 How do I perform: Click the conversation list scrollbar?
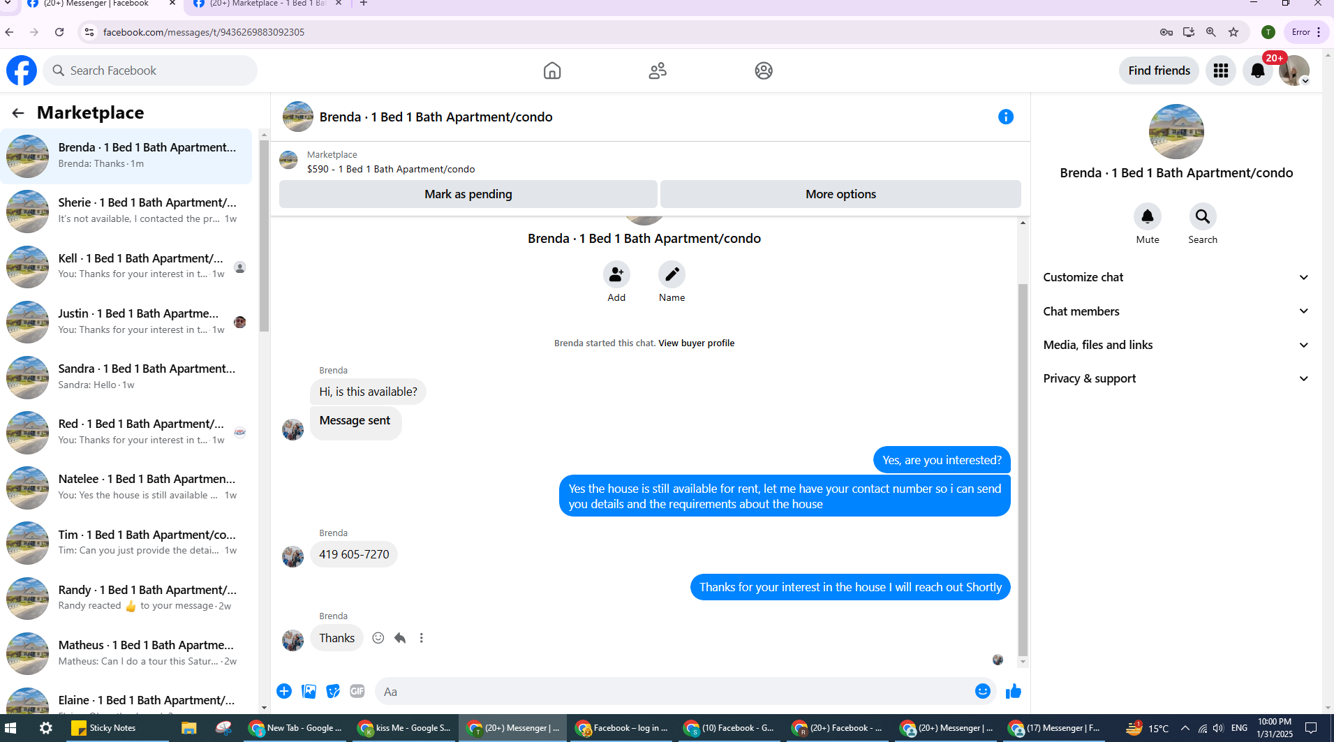(x=264, y=237)
